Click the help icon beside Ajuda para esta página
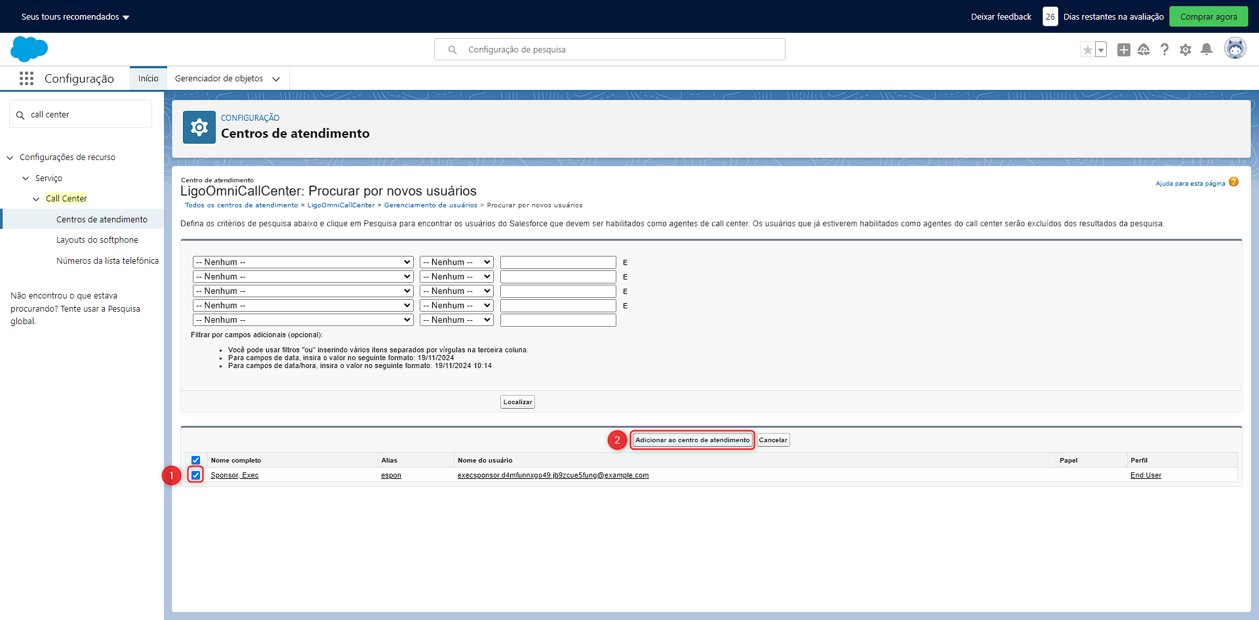 (x=1233, y=182)
